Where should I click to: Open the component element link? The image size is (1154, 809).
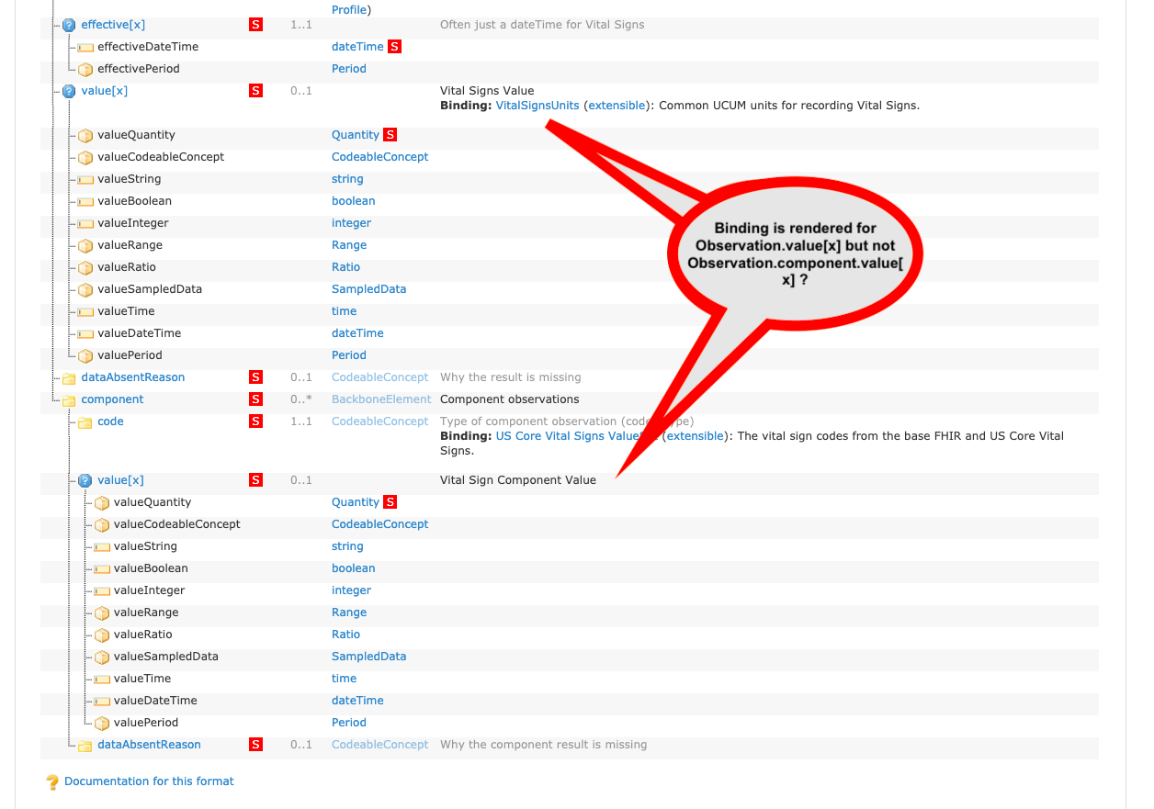pyautogui.click(x=112, y=399)
